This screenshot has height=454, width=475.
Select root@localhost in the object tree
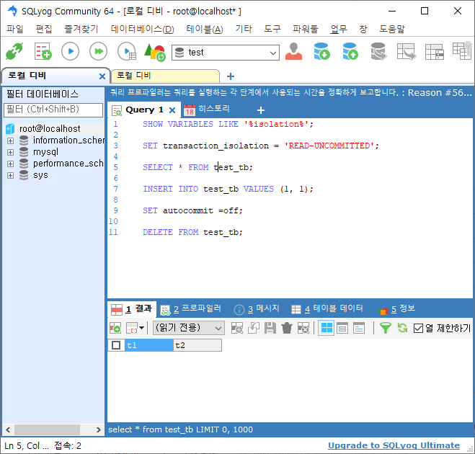50,129
